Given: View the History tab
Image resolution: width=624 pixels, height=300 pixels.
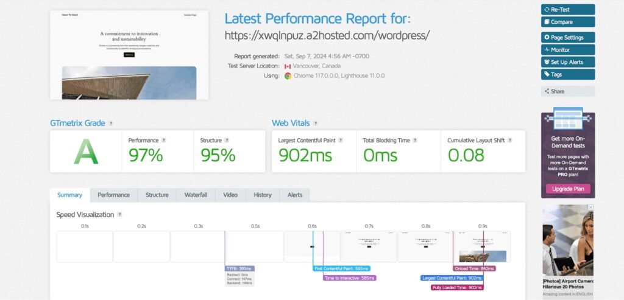Looking at the screenshot, I should pos(263,195).
